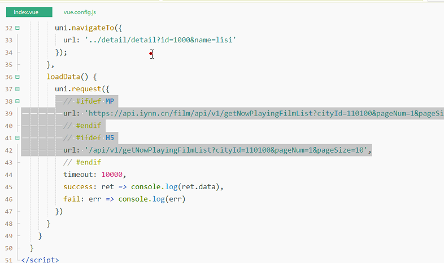Image resolution: width=444 pixels, height=263 pixels.
Task: Place cursor on navigateTo method name
Action: pyautogui.click(x=93, y=28)
